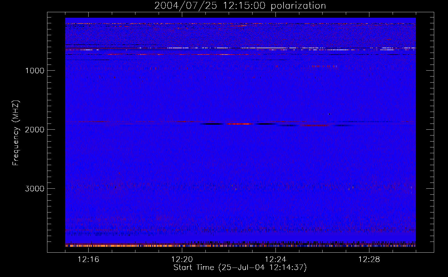Screen dimensions: 448x277
Task: Click the 2000 frequency tick label
Action: [35, 130]
